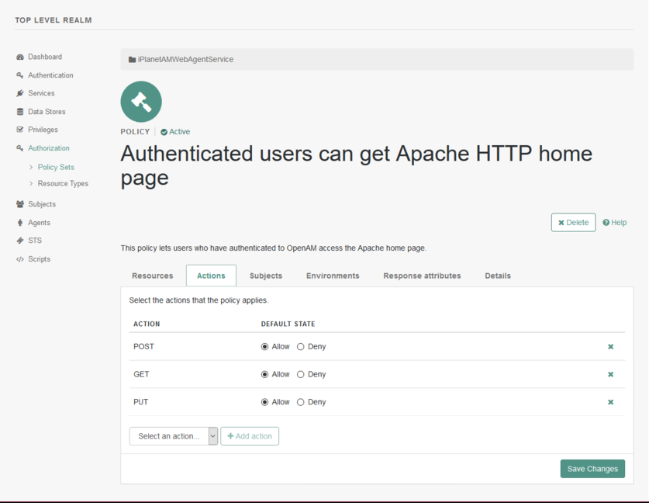
Task: Open the Response attributes tab
Action: (x=422, y=276)
